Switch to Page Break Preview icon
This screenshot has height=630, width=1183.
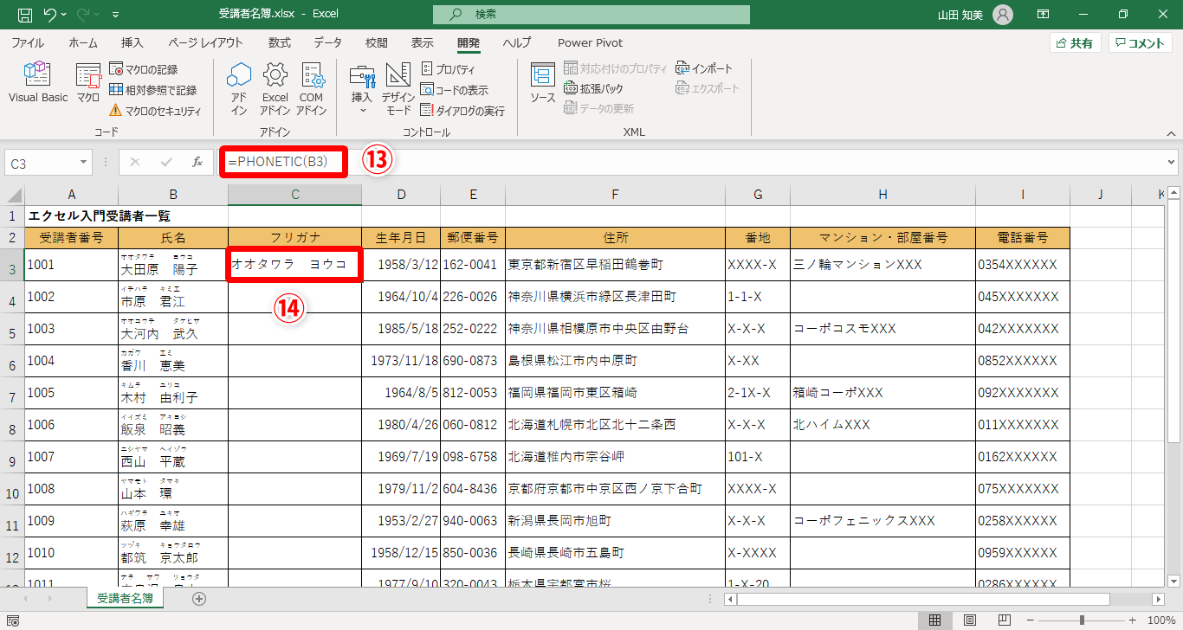point(1005,620)
